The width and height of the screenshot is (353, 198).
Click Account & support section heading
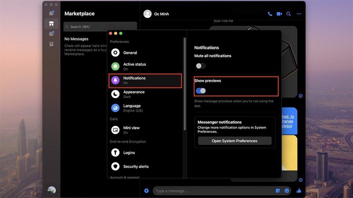pos(124,177)
